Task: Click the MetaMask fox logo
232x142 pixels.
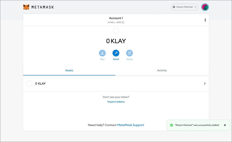Action: point(26,7)
